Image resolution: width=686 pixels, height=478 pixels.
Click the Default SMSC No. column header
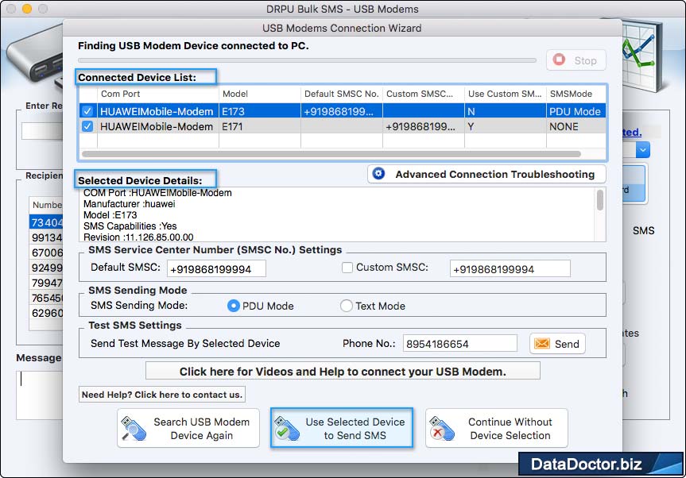click(x=342, y=94)
